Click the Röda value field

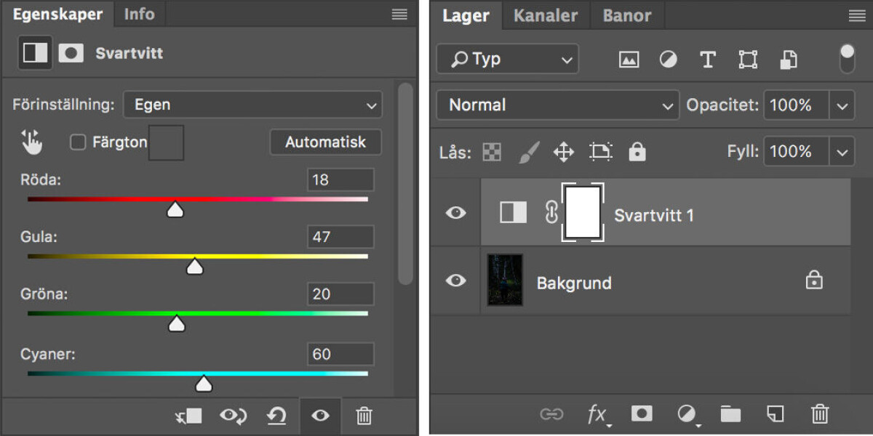click(x=340, y=179)
